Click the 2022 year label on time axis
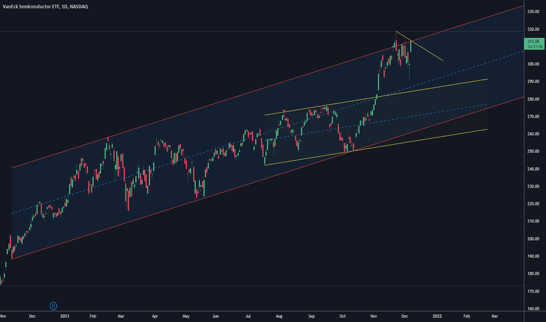The height and width of the screenshot is (322, 546). pyautogui.click(x=437, y=316)
